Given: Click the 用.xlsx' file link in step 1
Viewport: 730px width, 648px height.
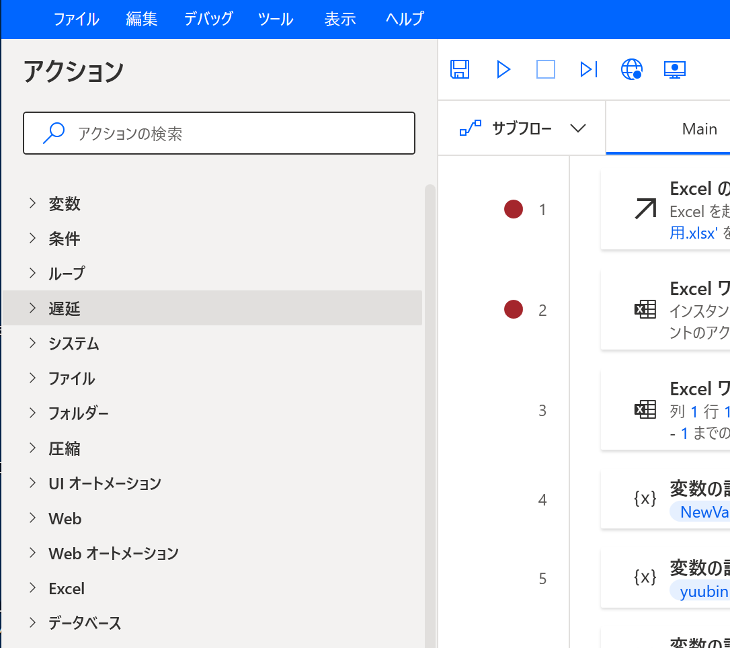Looking at the screenshot, I should tap(694, 233).
